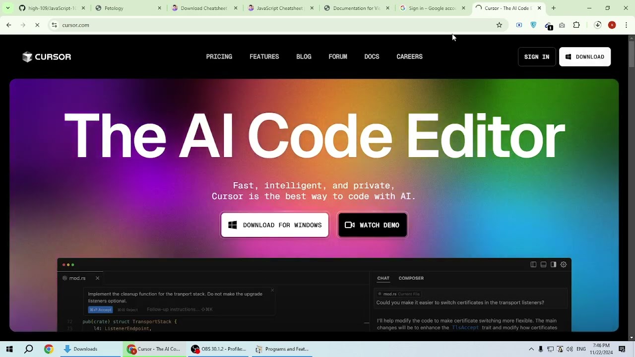
Task: Toggle the demo editor's left sidebar layout icon
Action: pyautogui.click(x=533, y=265)
